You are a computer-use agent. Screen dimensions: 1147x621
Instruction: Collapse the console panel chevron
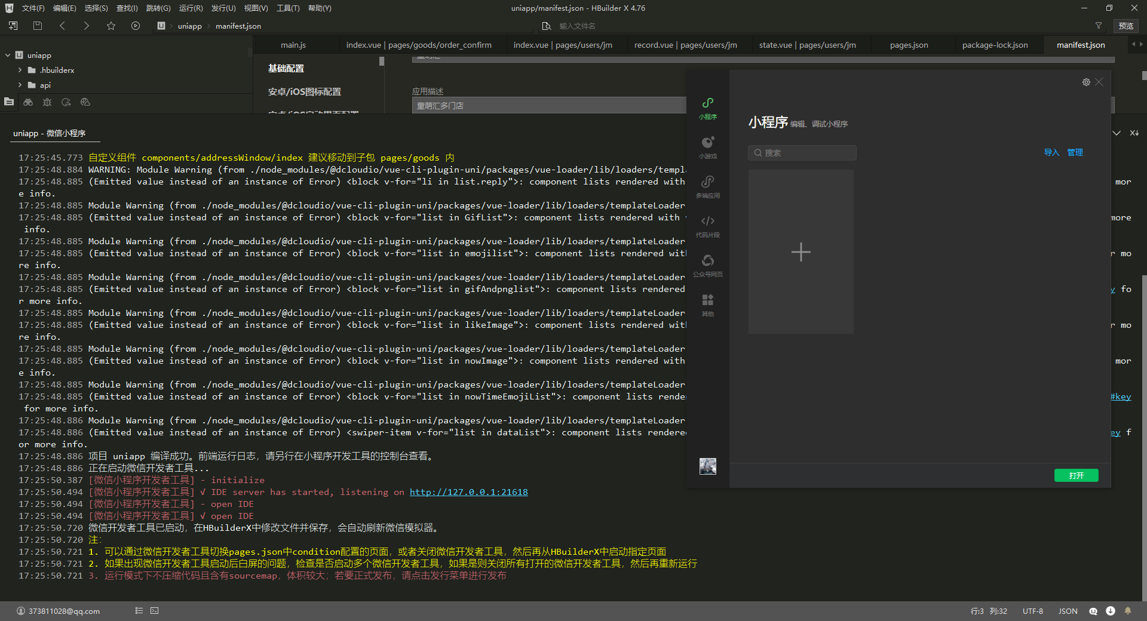[1117, 133]
